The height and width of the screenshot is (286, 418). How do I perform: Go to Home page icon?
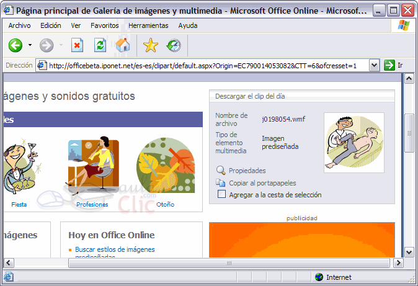[x=123, y=45]
